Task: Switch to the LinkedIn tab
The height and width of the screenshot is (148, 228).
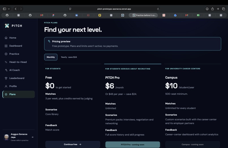Action: coord(76,15)
